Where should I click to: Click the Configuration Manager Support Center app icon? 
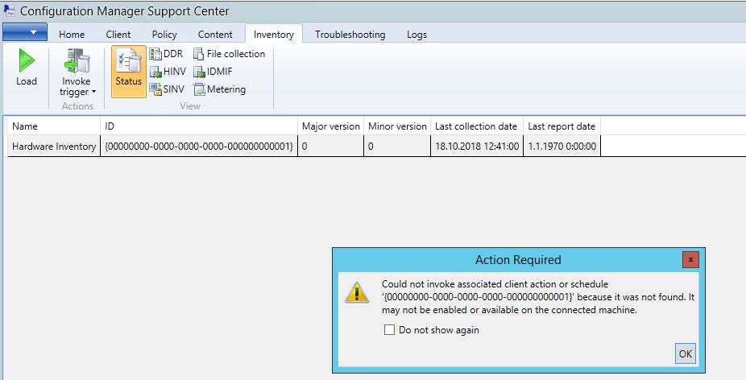tap(10, 10)
